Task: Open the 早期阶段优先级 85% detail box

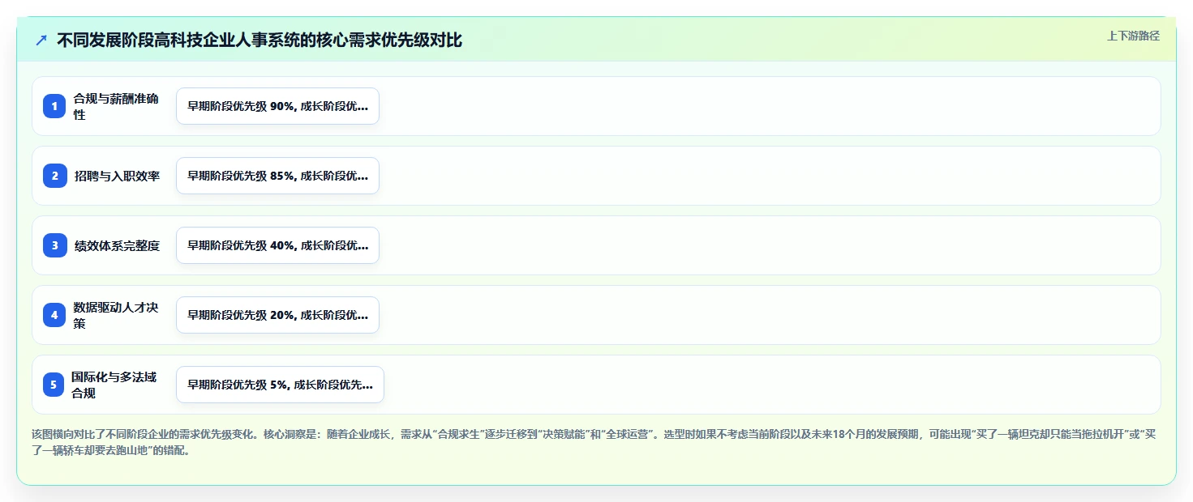Action: click(x=277, y=176)
